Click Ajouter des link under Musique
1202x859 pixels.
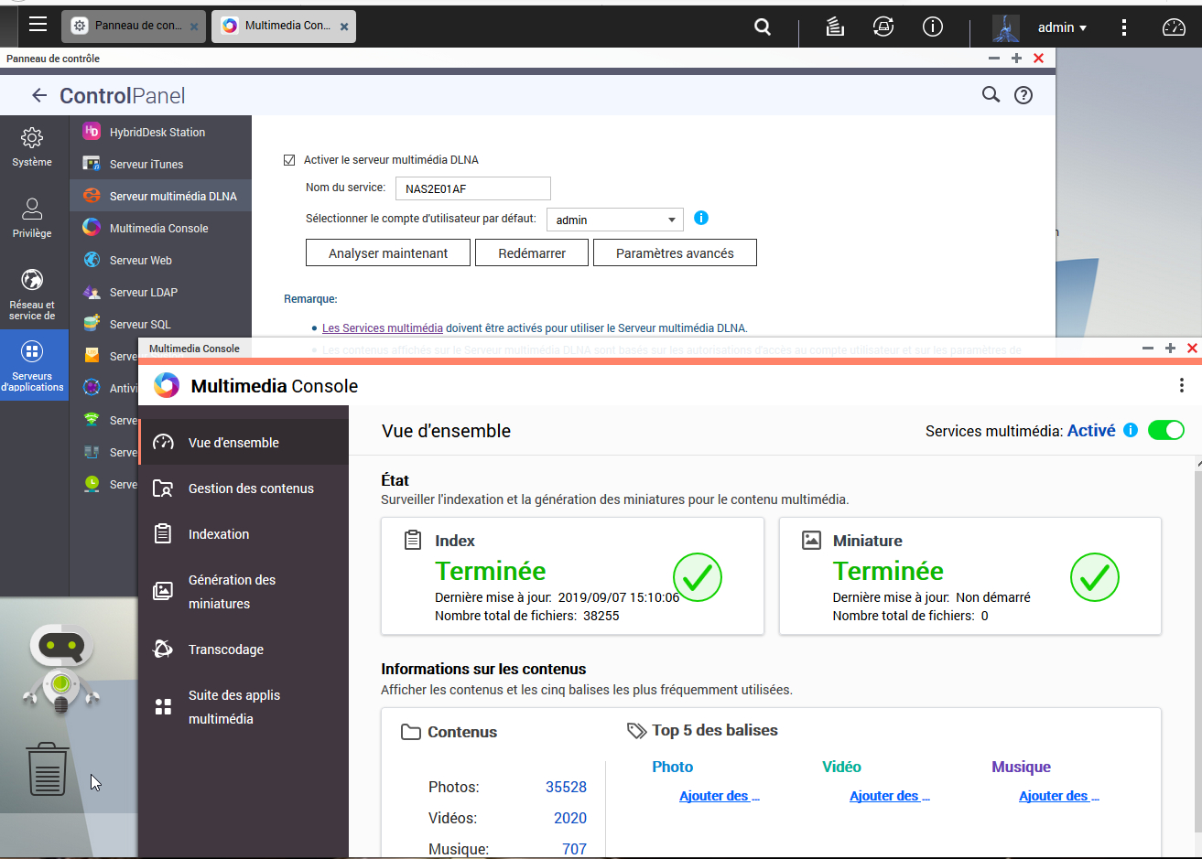point(1059,796)
